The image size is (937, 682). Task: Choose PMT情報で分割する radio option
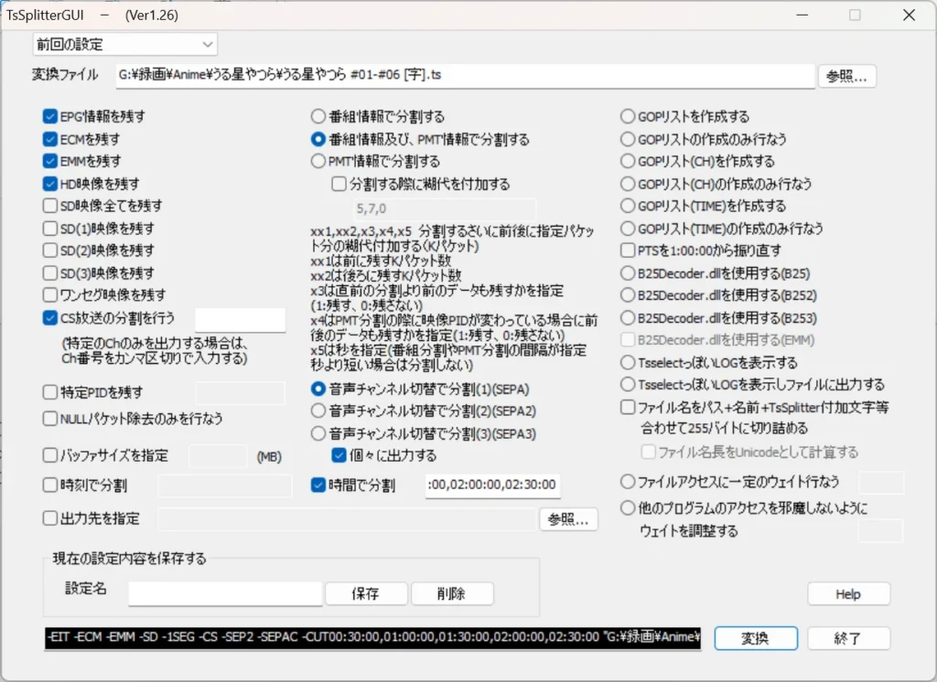318,162
